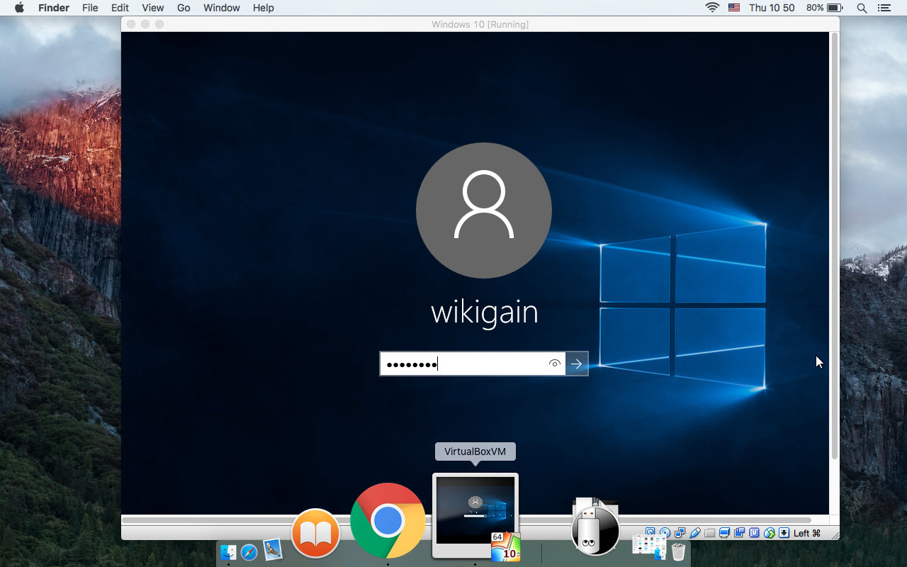This screenshot has height=567, width=907.
Task: Click the network adapters status icon
Action: (679, 532)
